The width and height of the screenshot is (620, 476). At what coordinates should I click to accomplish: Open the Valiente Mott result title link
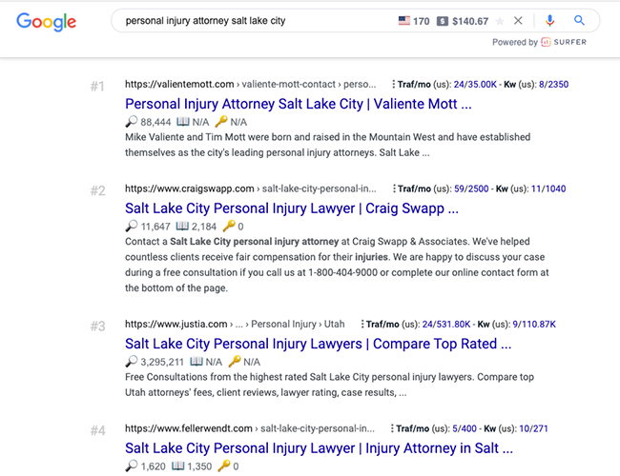coord(298,103)
